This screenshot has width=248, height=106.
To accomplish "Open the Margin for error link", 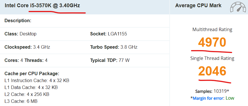I will pyautogui.click(x=208, y=98).
